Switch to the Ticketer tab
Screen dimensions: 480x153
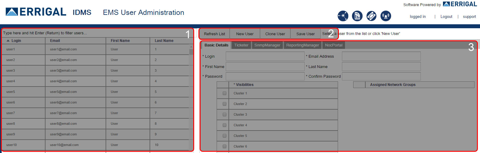(x=241, y=45)
